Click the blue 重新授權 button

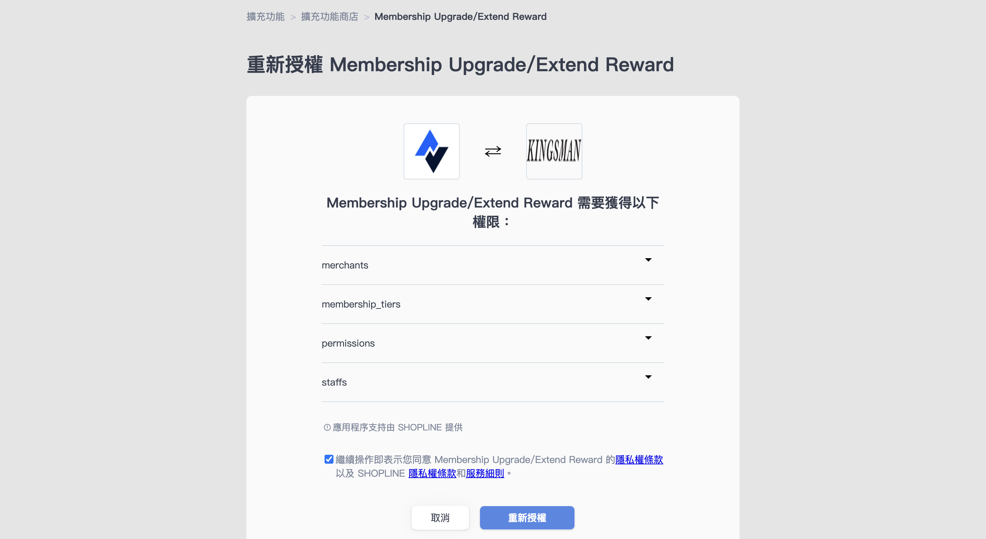coord(527,518)
